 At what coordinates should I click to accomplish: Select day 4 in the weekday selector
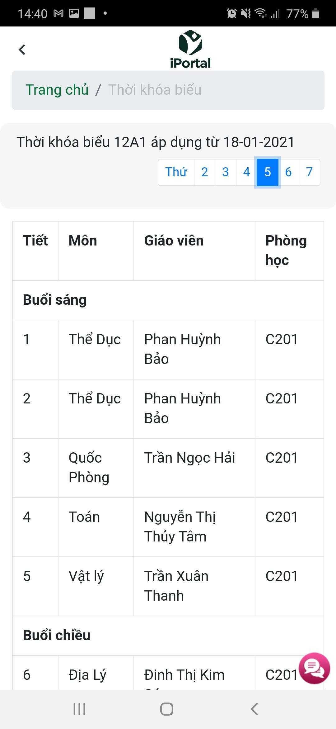click(x=246, y=172)
